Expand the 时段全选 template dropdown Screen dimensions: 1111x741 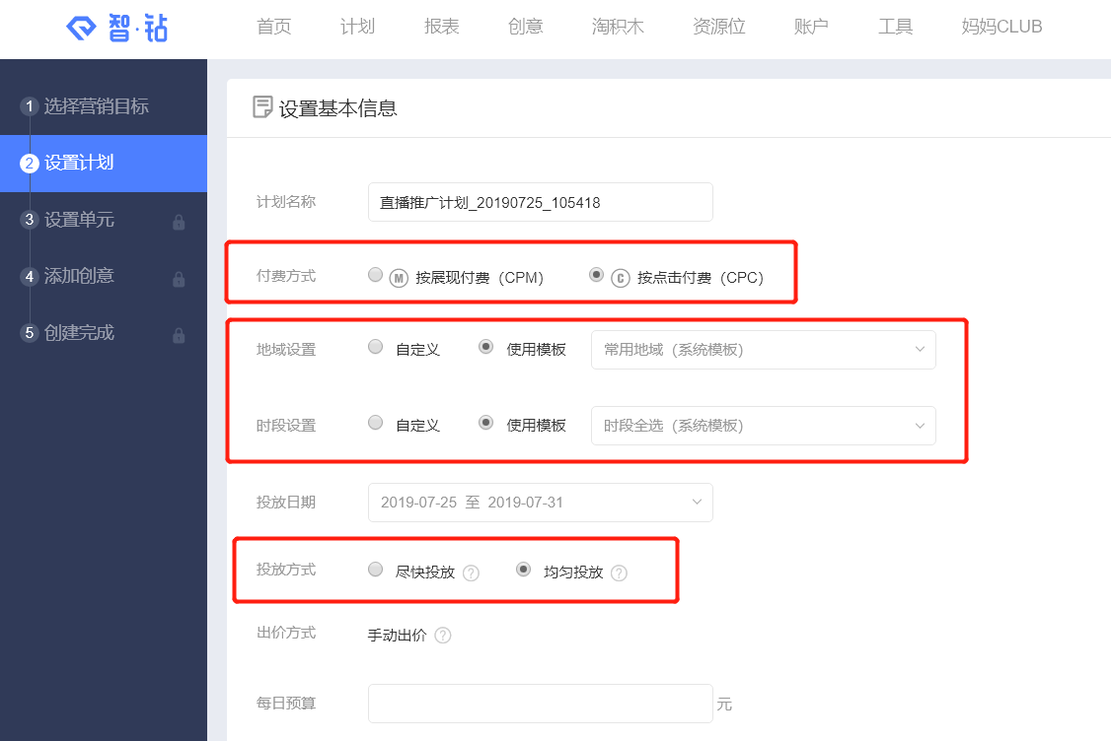coord(763,426)
